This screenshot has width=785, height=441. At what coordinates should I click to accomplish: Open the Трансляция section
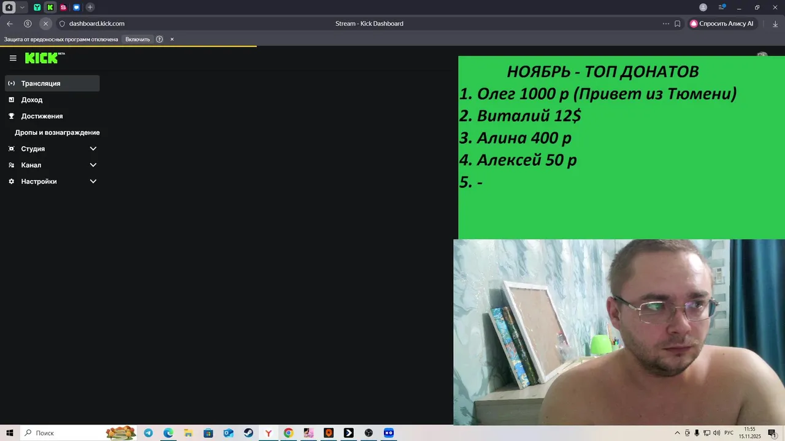(x=52, y=83)
